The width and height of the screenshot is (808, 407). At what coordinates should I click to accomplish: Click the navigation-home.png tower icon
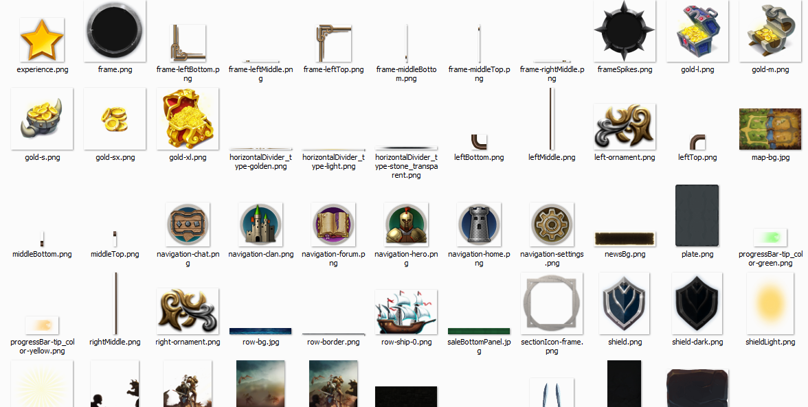(479, 224)
